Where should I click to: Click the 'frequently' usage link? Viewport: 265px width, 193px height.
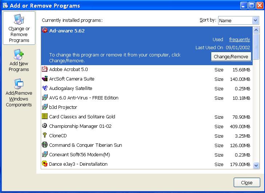point(239,39)
